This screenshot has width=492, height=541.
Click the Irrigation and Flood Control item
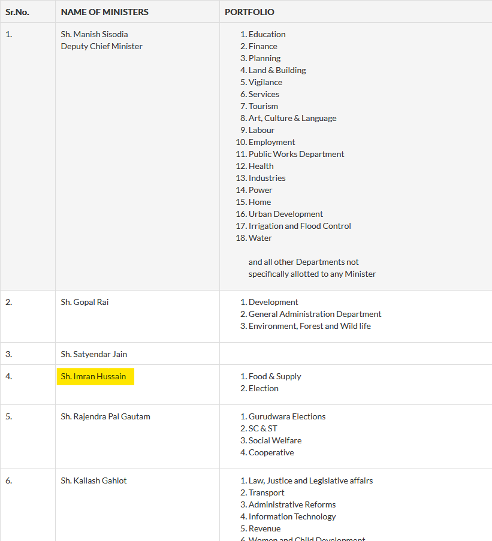tap(300, 226)
